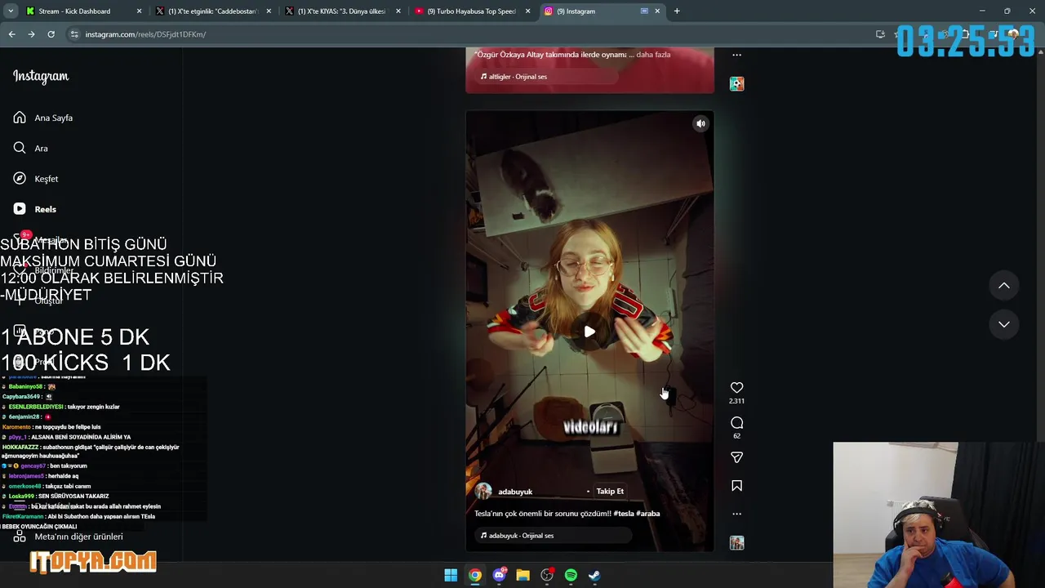Go back in browser history

[11, 34]
